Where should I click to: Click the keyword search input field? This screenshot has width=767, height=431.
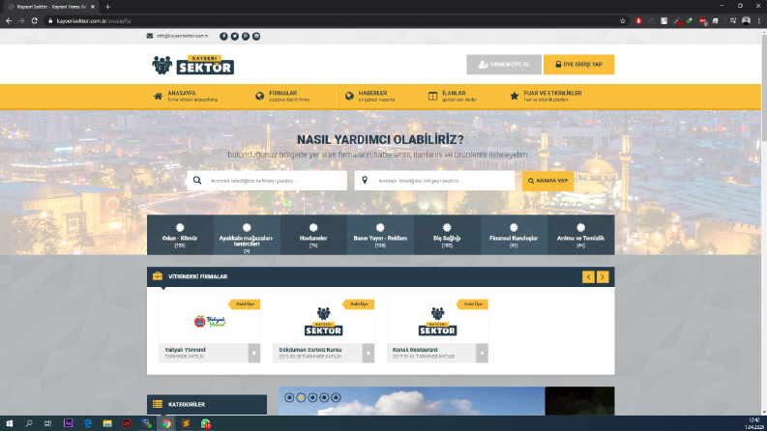tap(267, 181)
